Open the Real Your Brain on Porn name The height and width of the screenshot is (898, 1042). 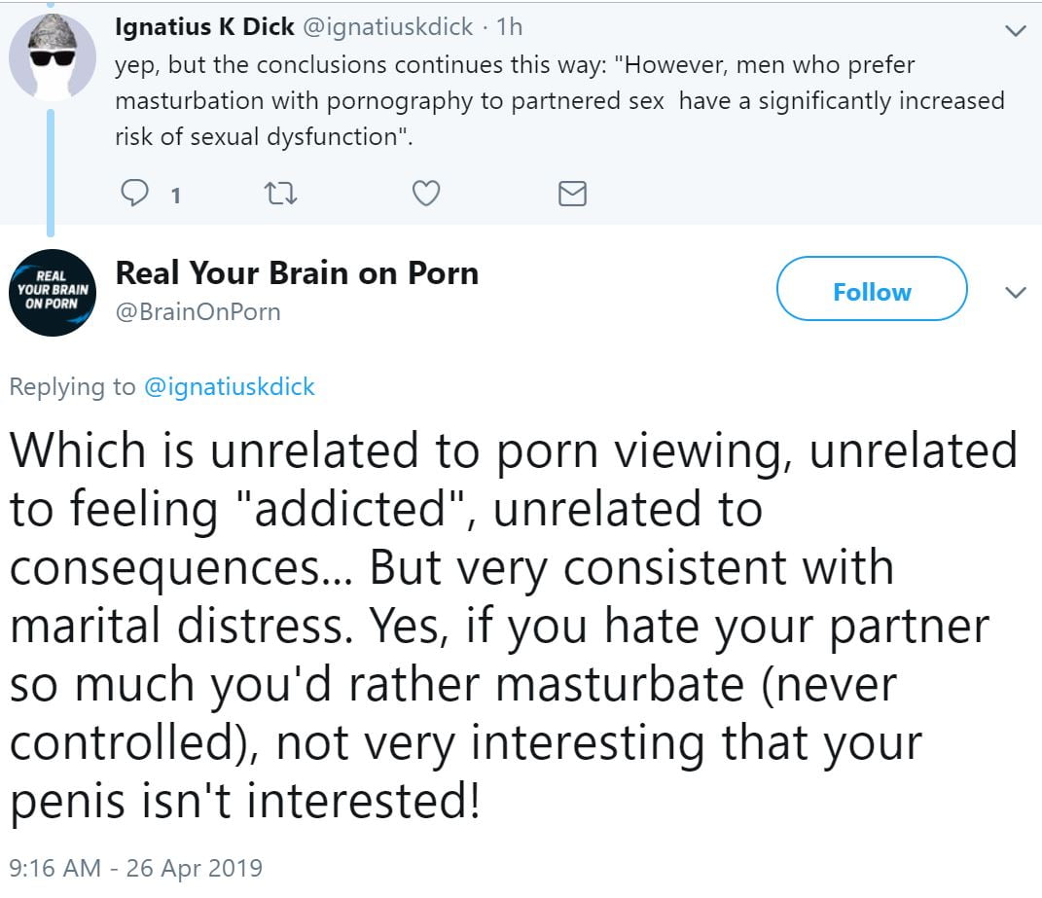click(297, 273)
